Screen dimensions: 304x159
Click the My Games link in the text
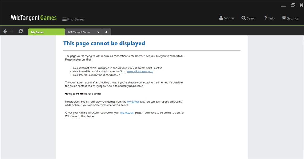pos(133,102)
